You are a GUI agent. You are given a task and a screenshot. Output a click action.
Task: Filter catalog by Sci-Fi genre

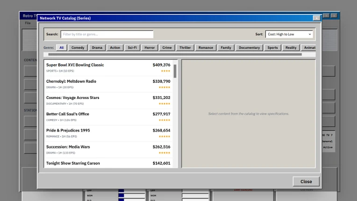pyautogui.click(x=132, y=48)
